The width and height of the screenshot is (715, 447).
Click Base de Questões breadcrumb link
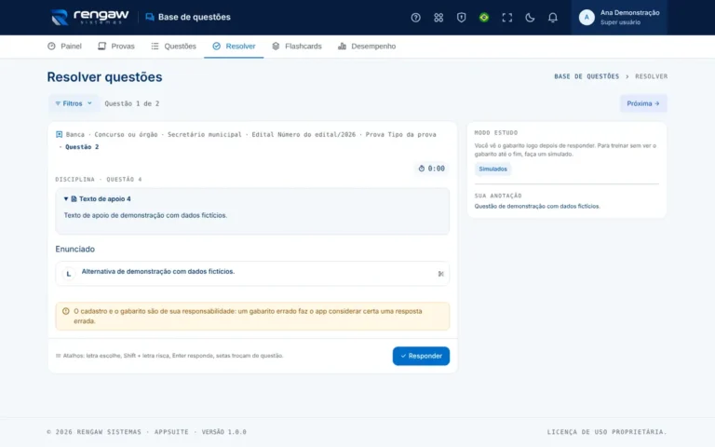(x=587, y=76)
